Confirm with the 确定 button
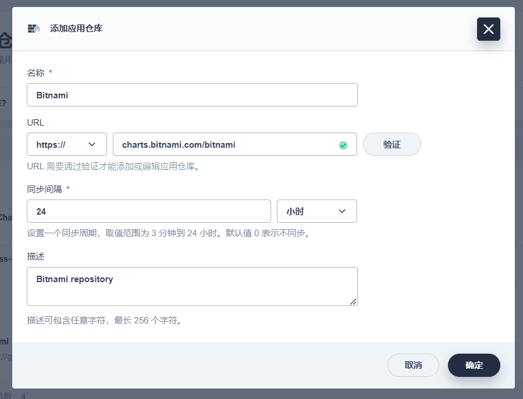This screenshot has width=523, height=399. (474, 365)
